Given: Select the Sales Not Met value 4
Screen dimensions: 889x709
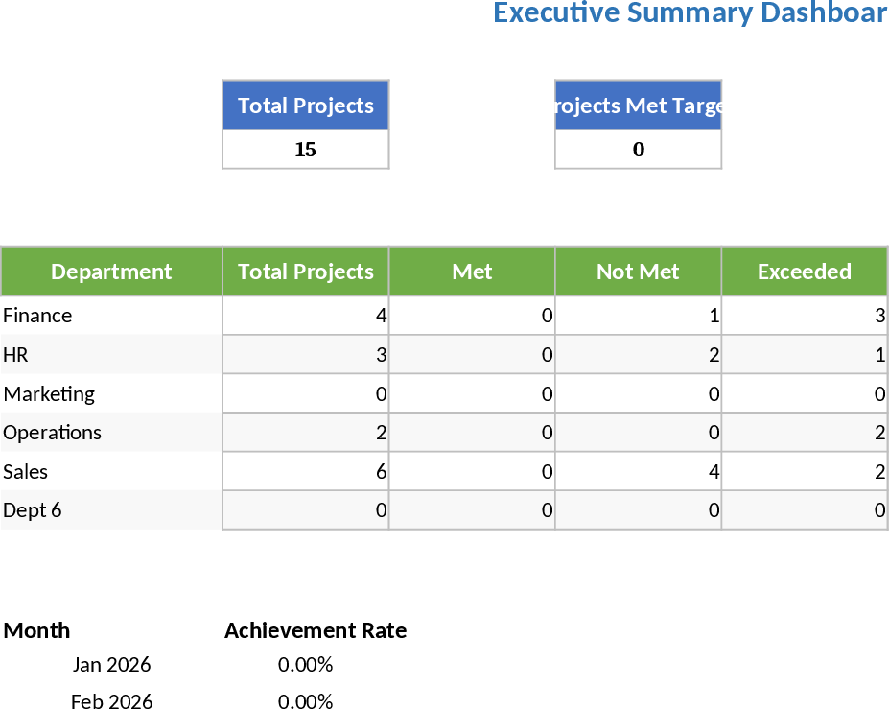Looking at the screenshot, I should (638, 471).
